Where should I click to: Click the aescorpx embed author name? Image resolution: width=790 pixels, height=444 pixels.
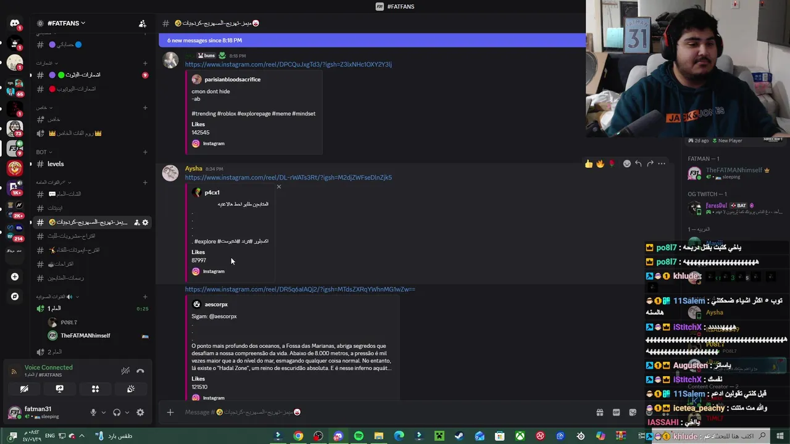point(216,305)
